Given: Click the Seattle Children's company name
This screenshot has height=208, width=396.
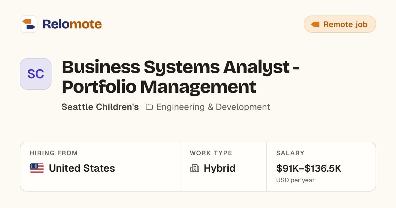Looking at the screenshot, I should click(100, 107).
